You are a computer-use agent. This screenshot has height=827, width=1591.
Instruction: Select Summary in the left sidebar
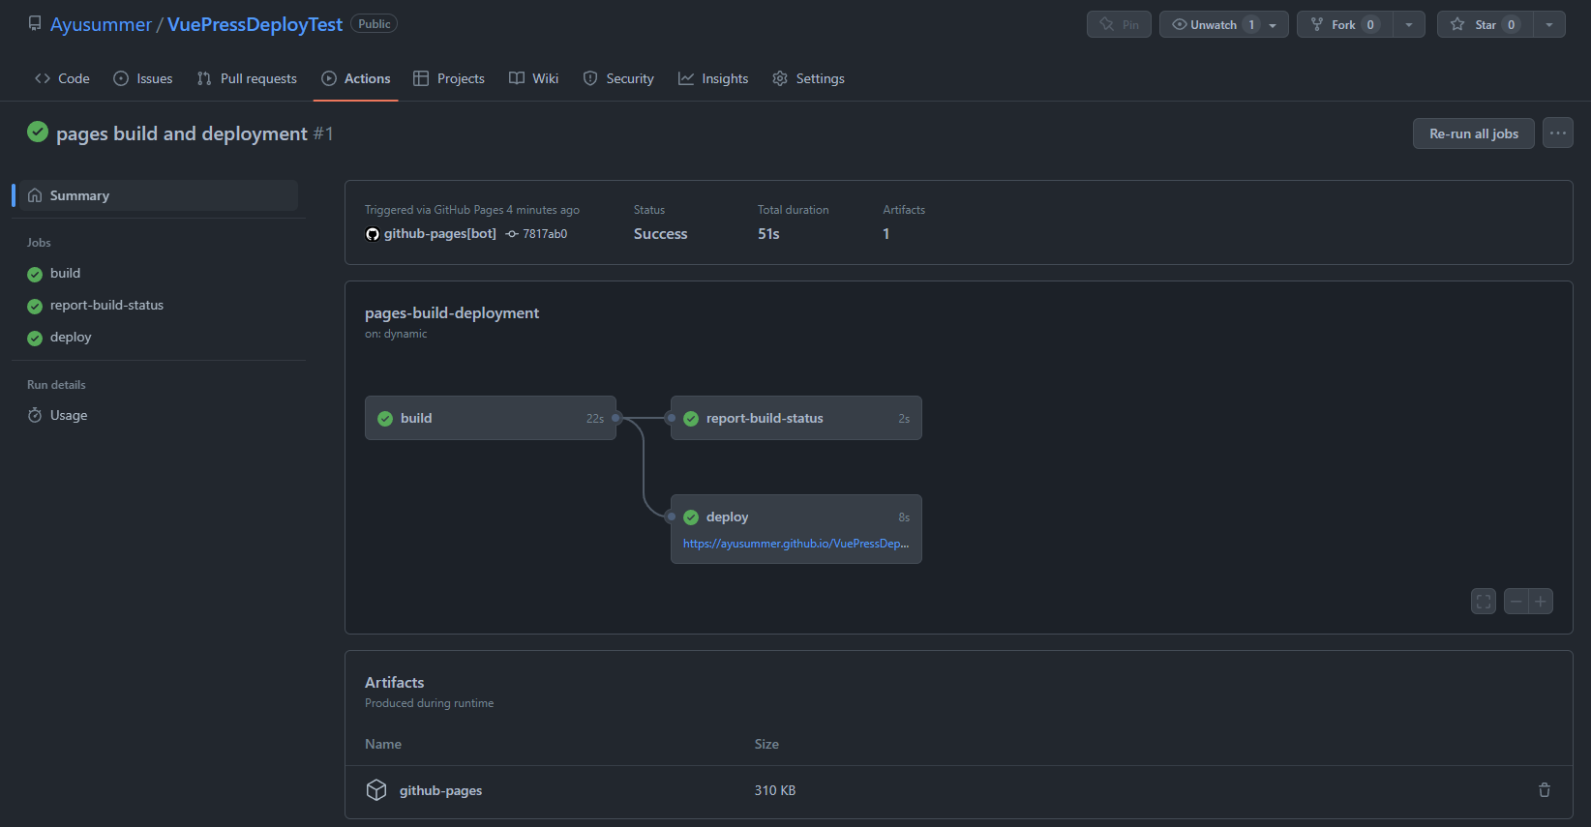click(158, 195)
